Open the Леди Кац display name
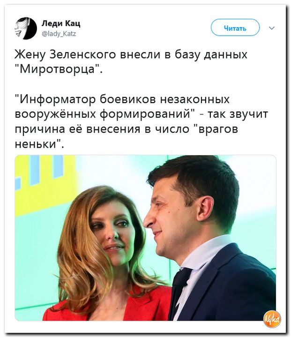 (61, 23)
